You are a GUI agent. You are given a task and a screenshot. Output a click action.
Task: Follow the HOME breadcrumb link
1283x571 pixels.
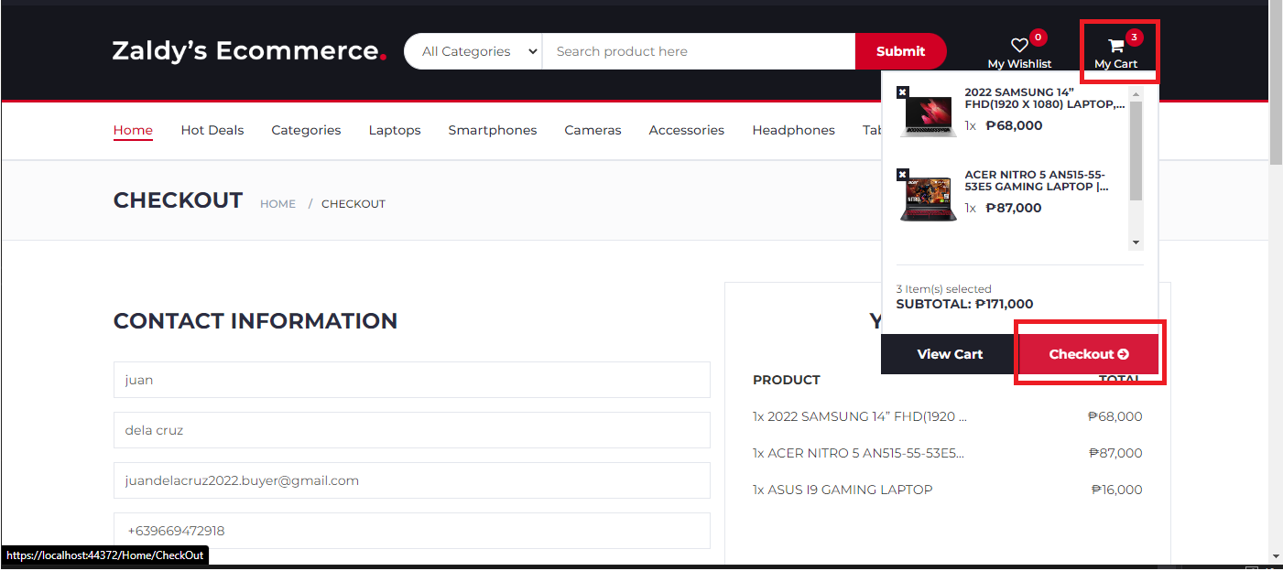[x=277, y=203]
